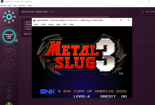Viewport: 155px width, 105px height.
Task: Minimize the FightCadeFBA emulator window
Action: pyautogui.click(x=114, y=20)
